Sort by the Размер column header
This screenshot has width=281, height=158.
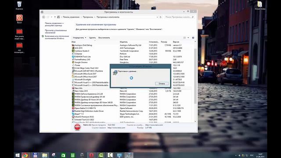click(x=164, y=42)
